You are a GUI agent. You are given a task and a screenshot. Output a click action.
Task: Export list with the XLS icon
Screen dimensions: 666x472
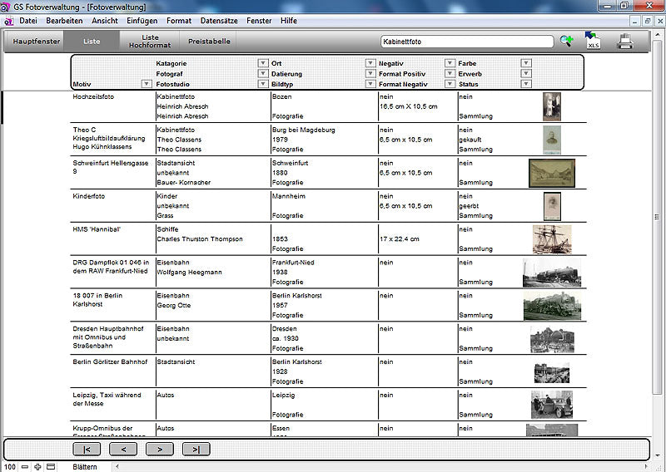pos(593,41)
